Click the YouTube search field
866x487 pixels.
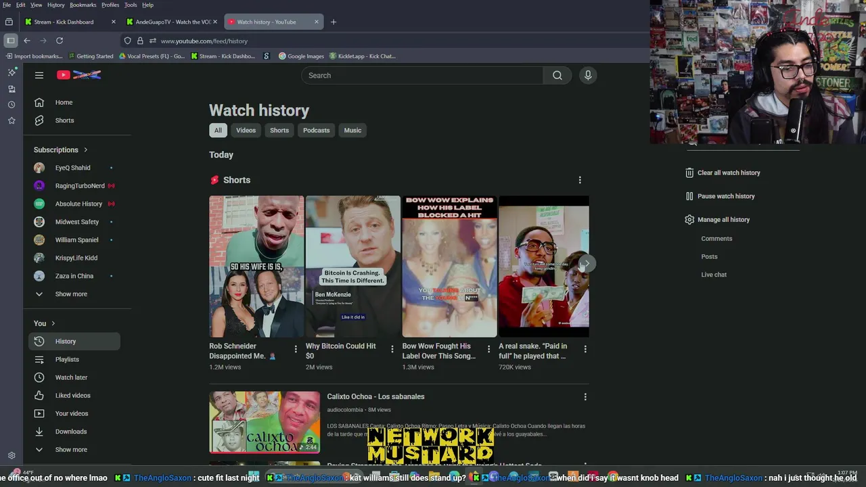click(422, 75)
